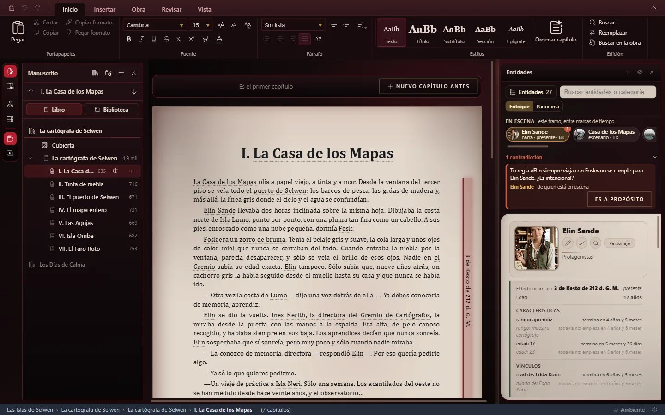Click the plus icon in the Entidades header
665x415 pixels.
pyautogui.click(x=628, y=72)
